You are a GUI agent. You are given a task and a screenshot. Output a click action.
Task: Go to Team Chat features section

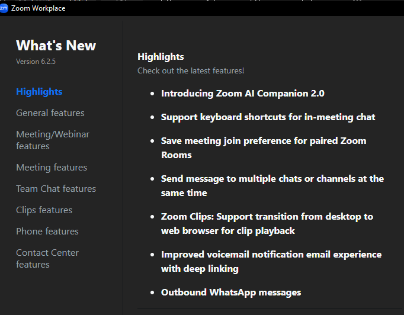click(x=56, y=189)
